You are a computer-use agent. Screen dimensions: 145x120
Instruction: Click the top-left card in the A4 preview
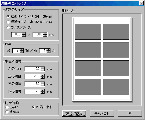(88, 32)
